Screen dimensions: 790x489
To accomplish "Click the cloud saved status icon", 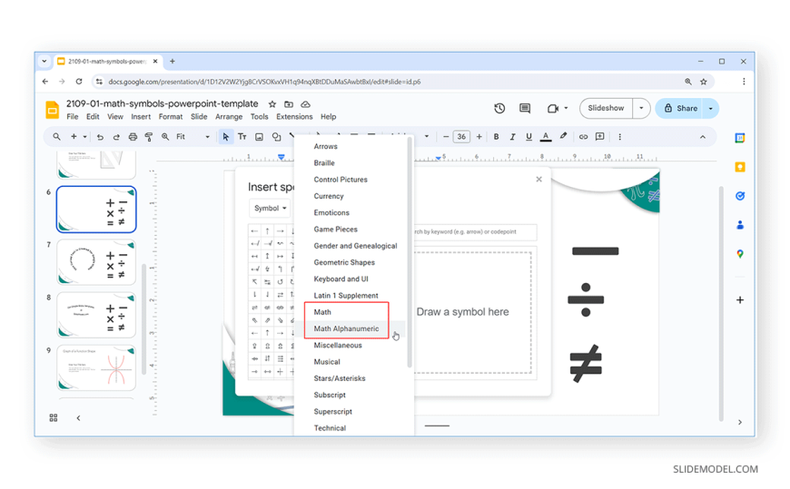I will [305, 104].
